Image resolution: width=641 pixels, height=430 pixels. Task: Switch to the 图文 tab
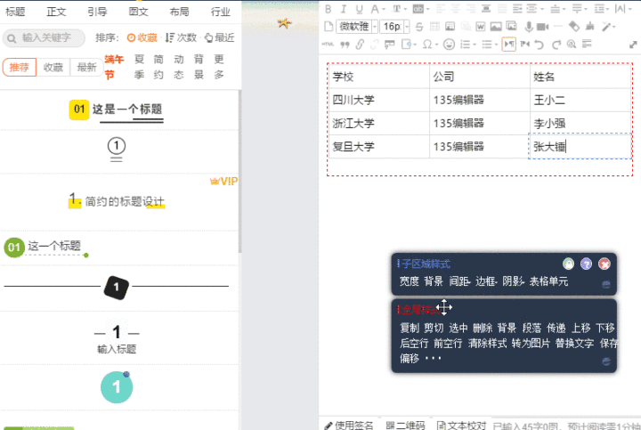(x=139, y=12)
